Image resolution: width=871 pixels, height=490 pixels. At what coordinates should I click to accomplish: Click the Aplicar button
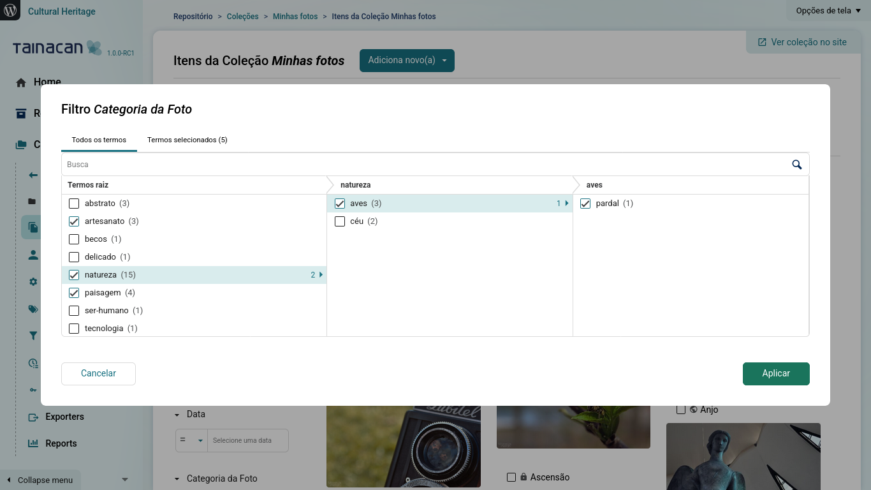click(x=776, y=373)
